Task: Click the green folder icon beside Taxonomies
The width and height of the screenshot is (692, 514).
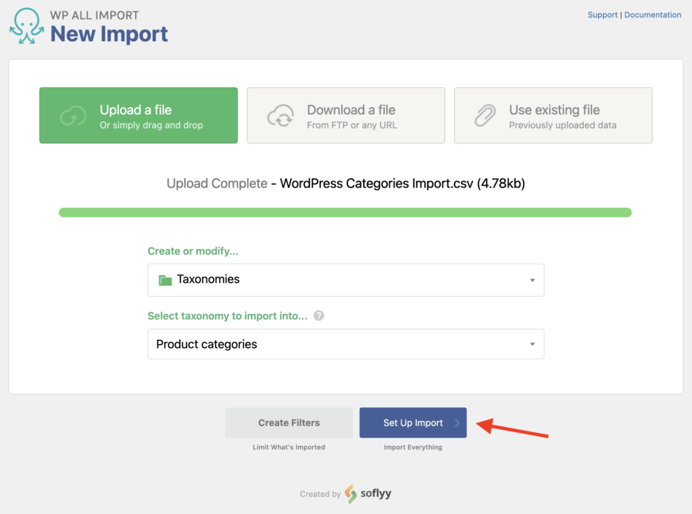Action: click(164, 280)
